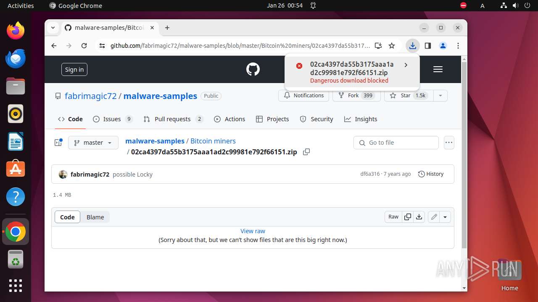Click the View raw link
Image resolution: width=538 pixels, height=302 pixels.
pyautogui.click(x=253, y=231)
